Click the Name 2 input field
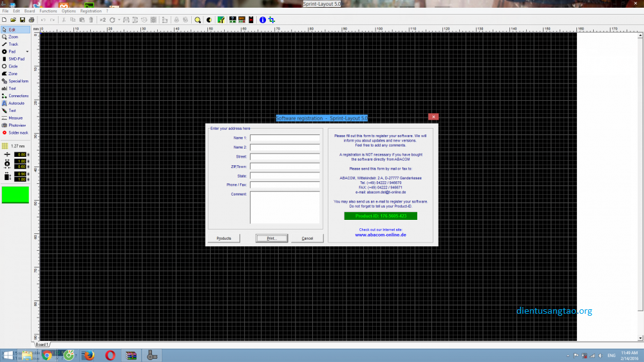The image size is (644, 362). (x=285, y=147)
